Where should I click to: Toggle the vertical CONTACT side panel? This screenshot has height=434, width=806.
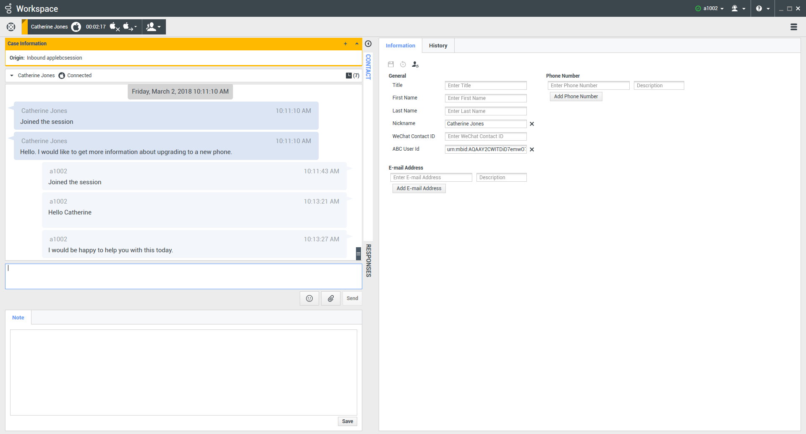tap(368, 67)
